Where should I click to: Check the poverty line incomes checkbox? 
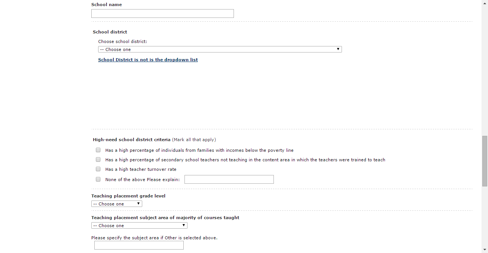(98, 150)
